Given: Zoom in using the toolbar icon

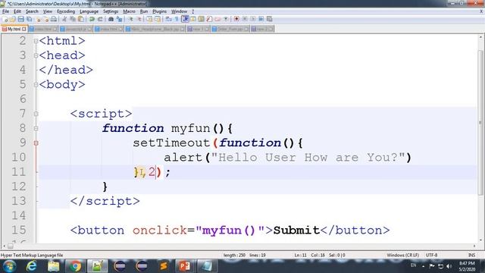Looking at the screenshot, I should (131, 19).
